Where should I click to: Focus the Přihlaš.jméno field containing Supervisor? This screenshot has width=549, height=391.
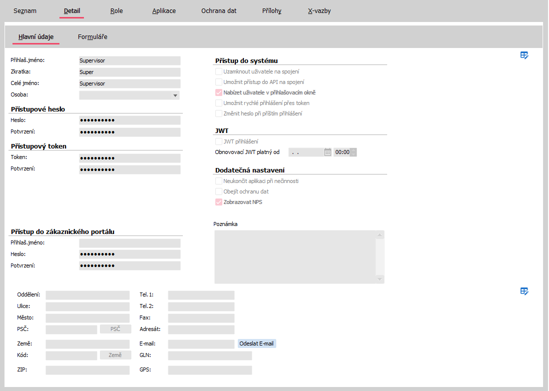(x=129, y=61)
